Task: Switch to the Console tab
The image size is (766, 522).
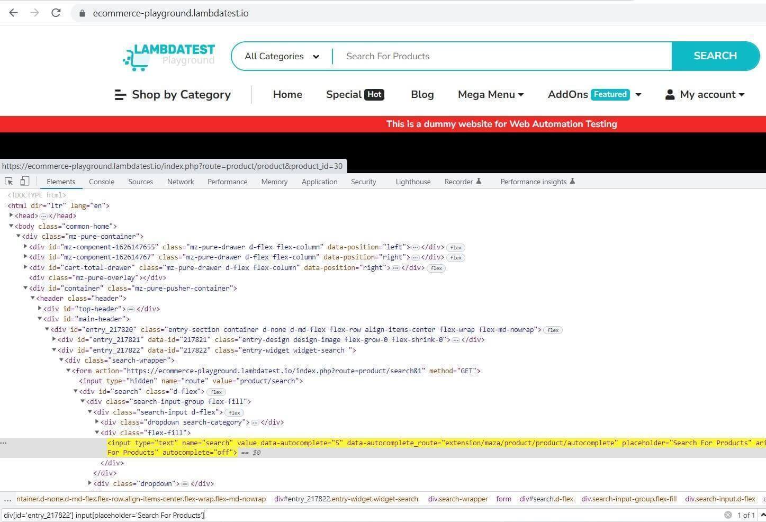Action: (101, 181)
